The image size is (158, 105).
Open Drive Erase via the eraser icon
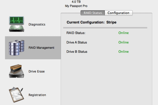[16, 71]
